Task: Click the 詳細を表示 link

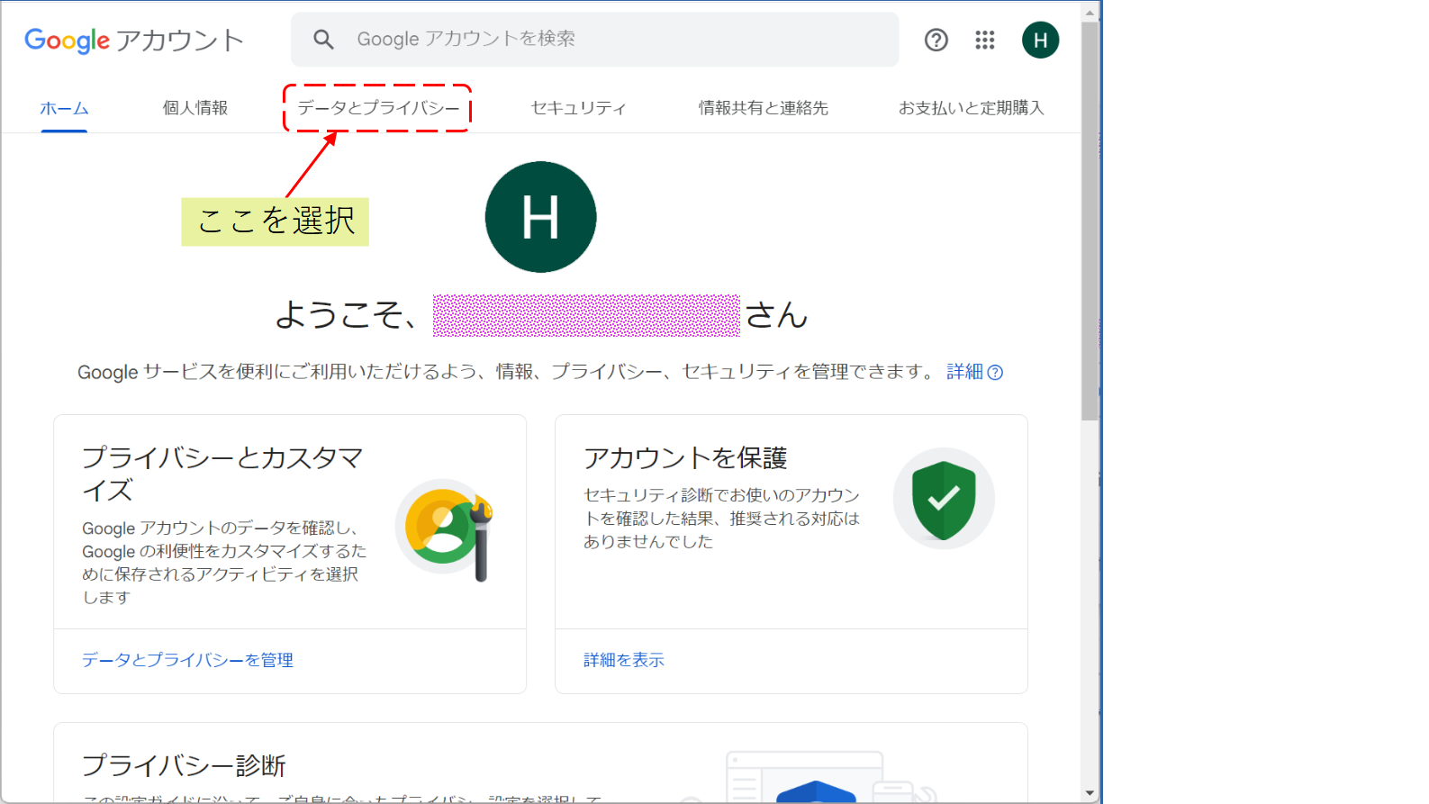Action: (x=624, y=660)
